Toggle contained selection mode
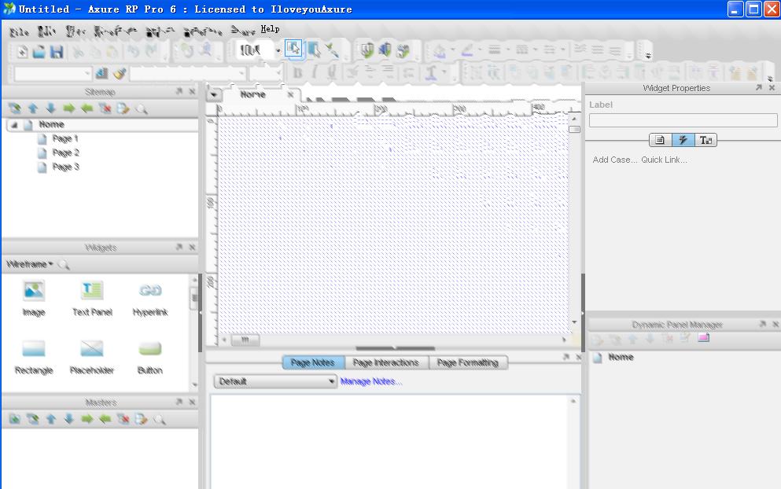 coord(313,50)
